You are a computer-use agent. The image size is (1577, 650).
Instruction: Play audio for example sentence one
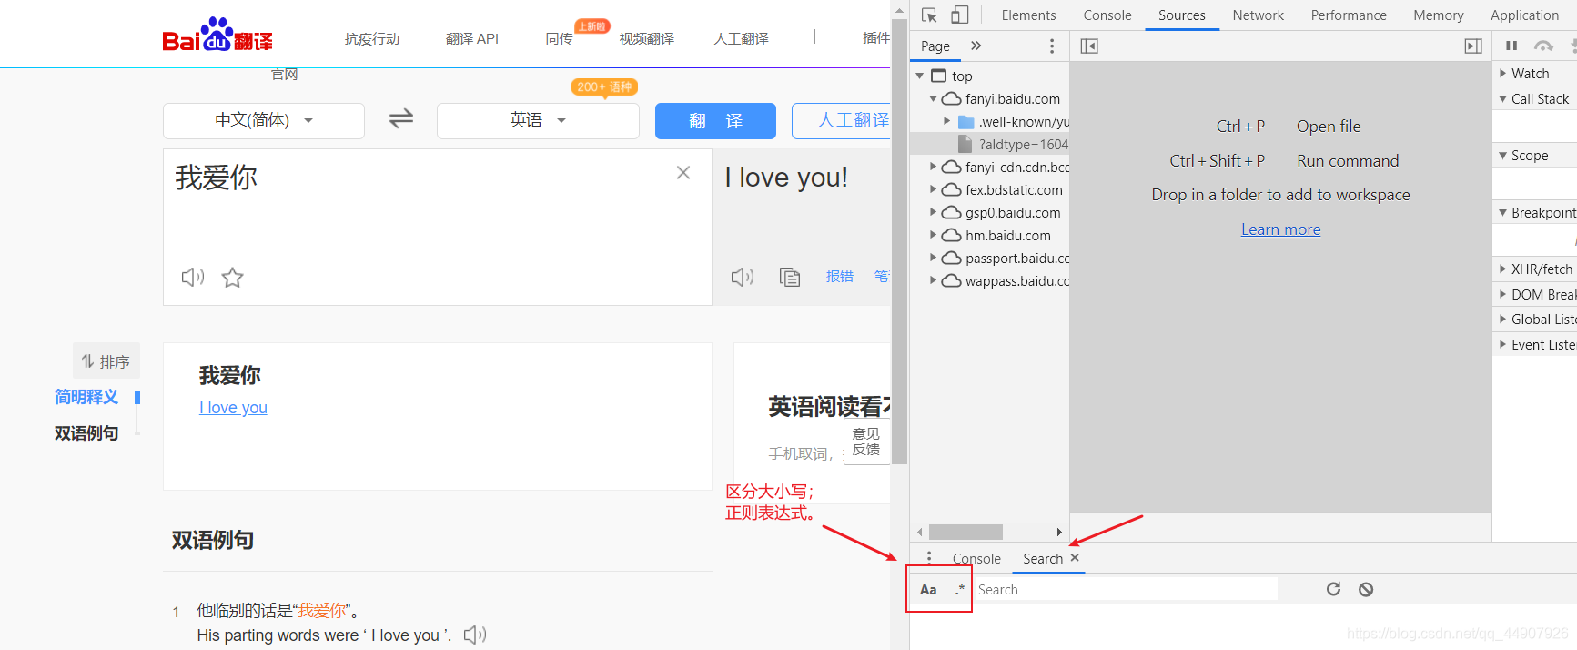tap(475, 635)
